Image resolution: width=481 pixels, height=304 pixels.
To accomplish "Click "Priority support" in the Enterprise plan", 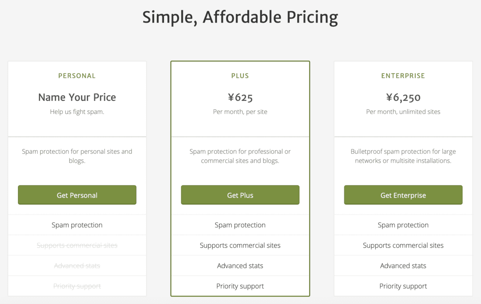I will [403, 286].
